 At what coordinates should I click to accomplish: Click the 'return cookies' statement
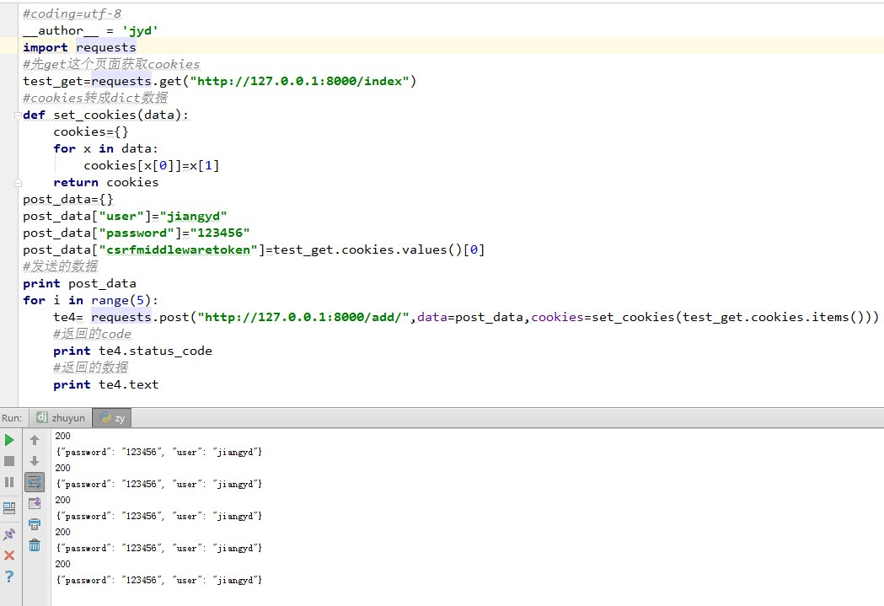(106, 183)
